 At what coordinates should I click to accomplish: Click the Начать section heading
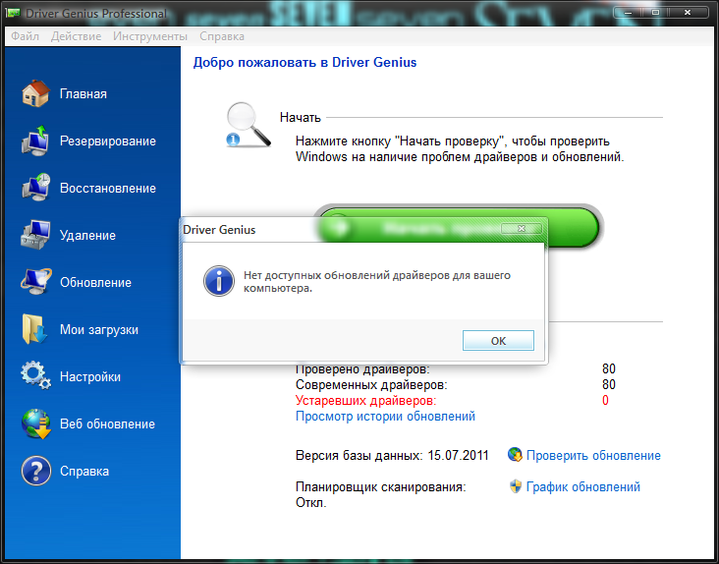tap(300, 118)
